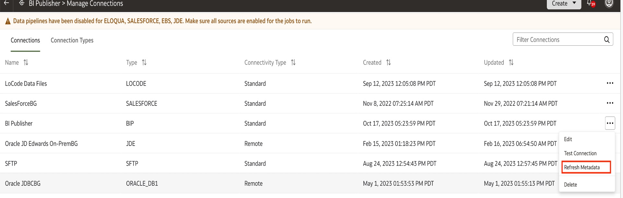The image size is (623, 198).
Task: Click the notifications bell icon
Action: pyautogui.click(x=590, y=3)
